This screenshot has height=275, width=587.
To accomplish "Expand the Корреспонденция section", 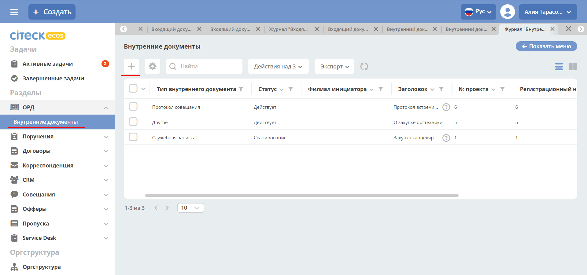I will [x=106, y=166].
